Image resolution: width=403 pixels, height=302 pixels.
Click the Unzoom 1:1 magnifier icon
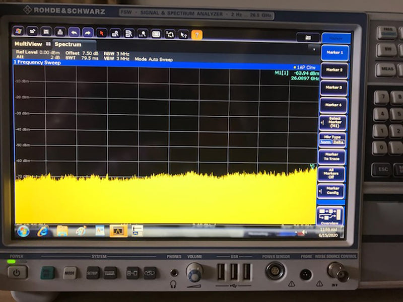coord(143,34)
